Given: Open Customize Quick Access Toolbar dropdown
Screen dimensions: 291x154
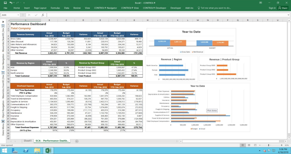Looking at the screenshot, I should click(24, 3).
